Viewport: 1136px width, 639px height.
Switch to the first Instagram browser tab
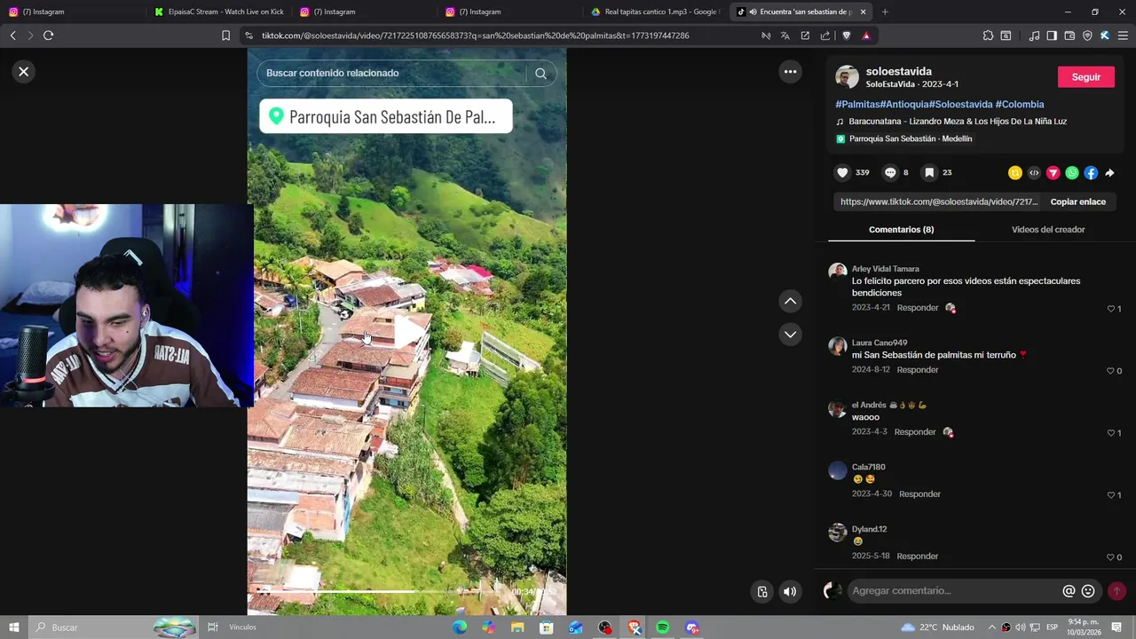(73, 12)
